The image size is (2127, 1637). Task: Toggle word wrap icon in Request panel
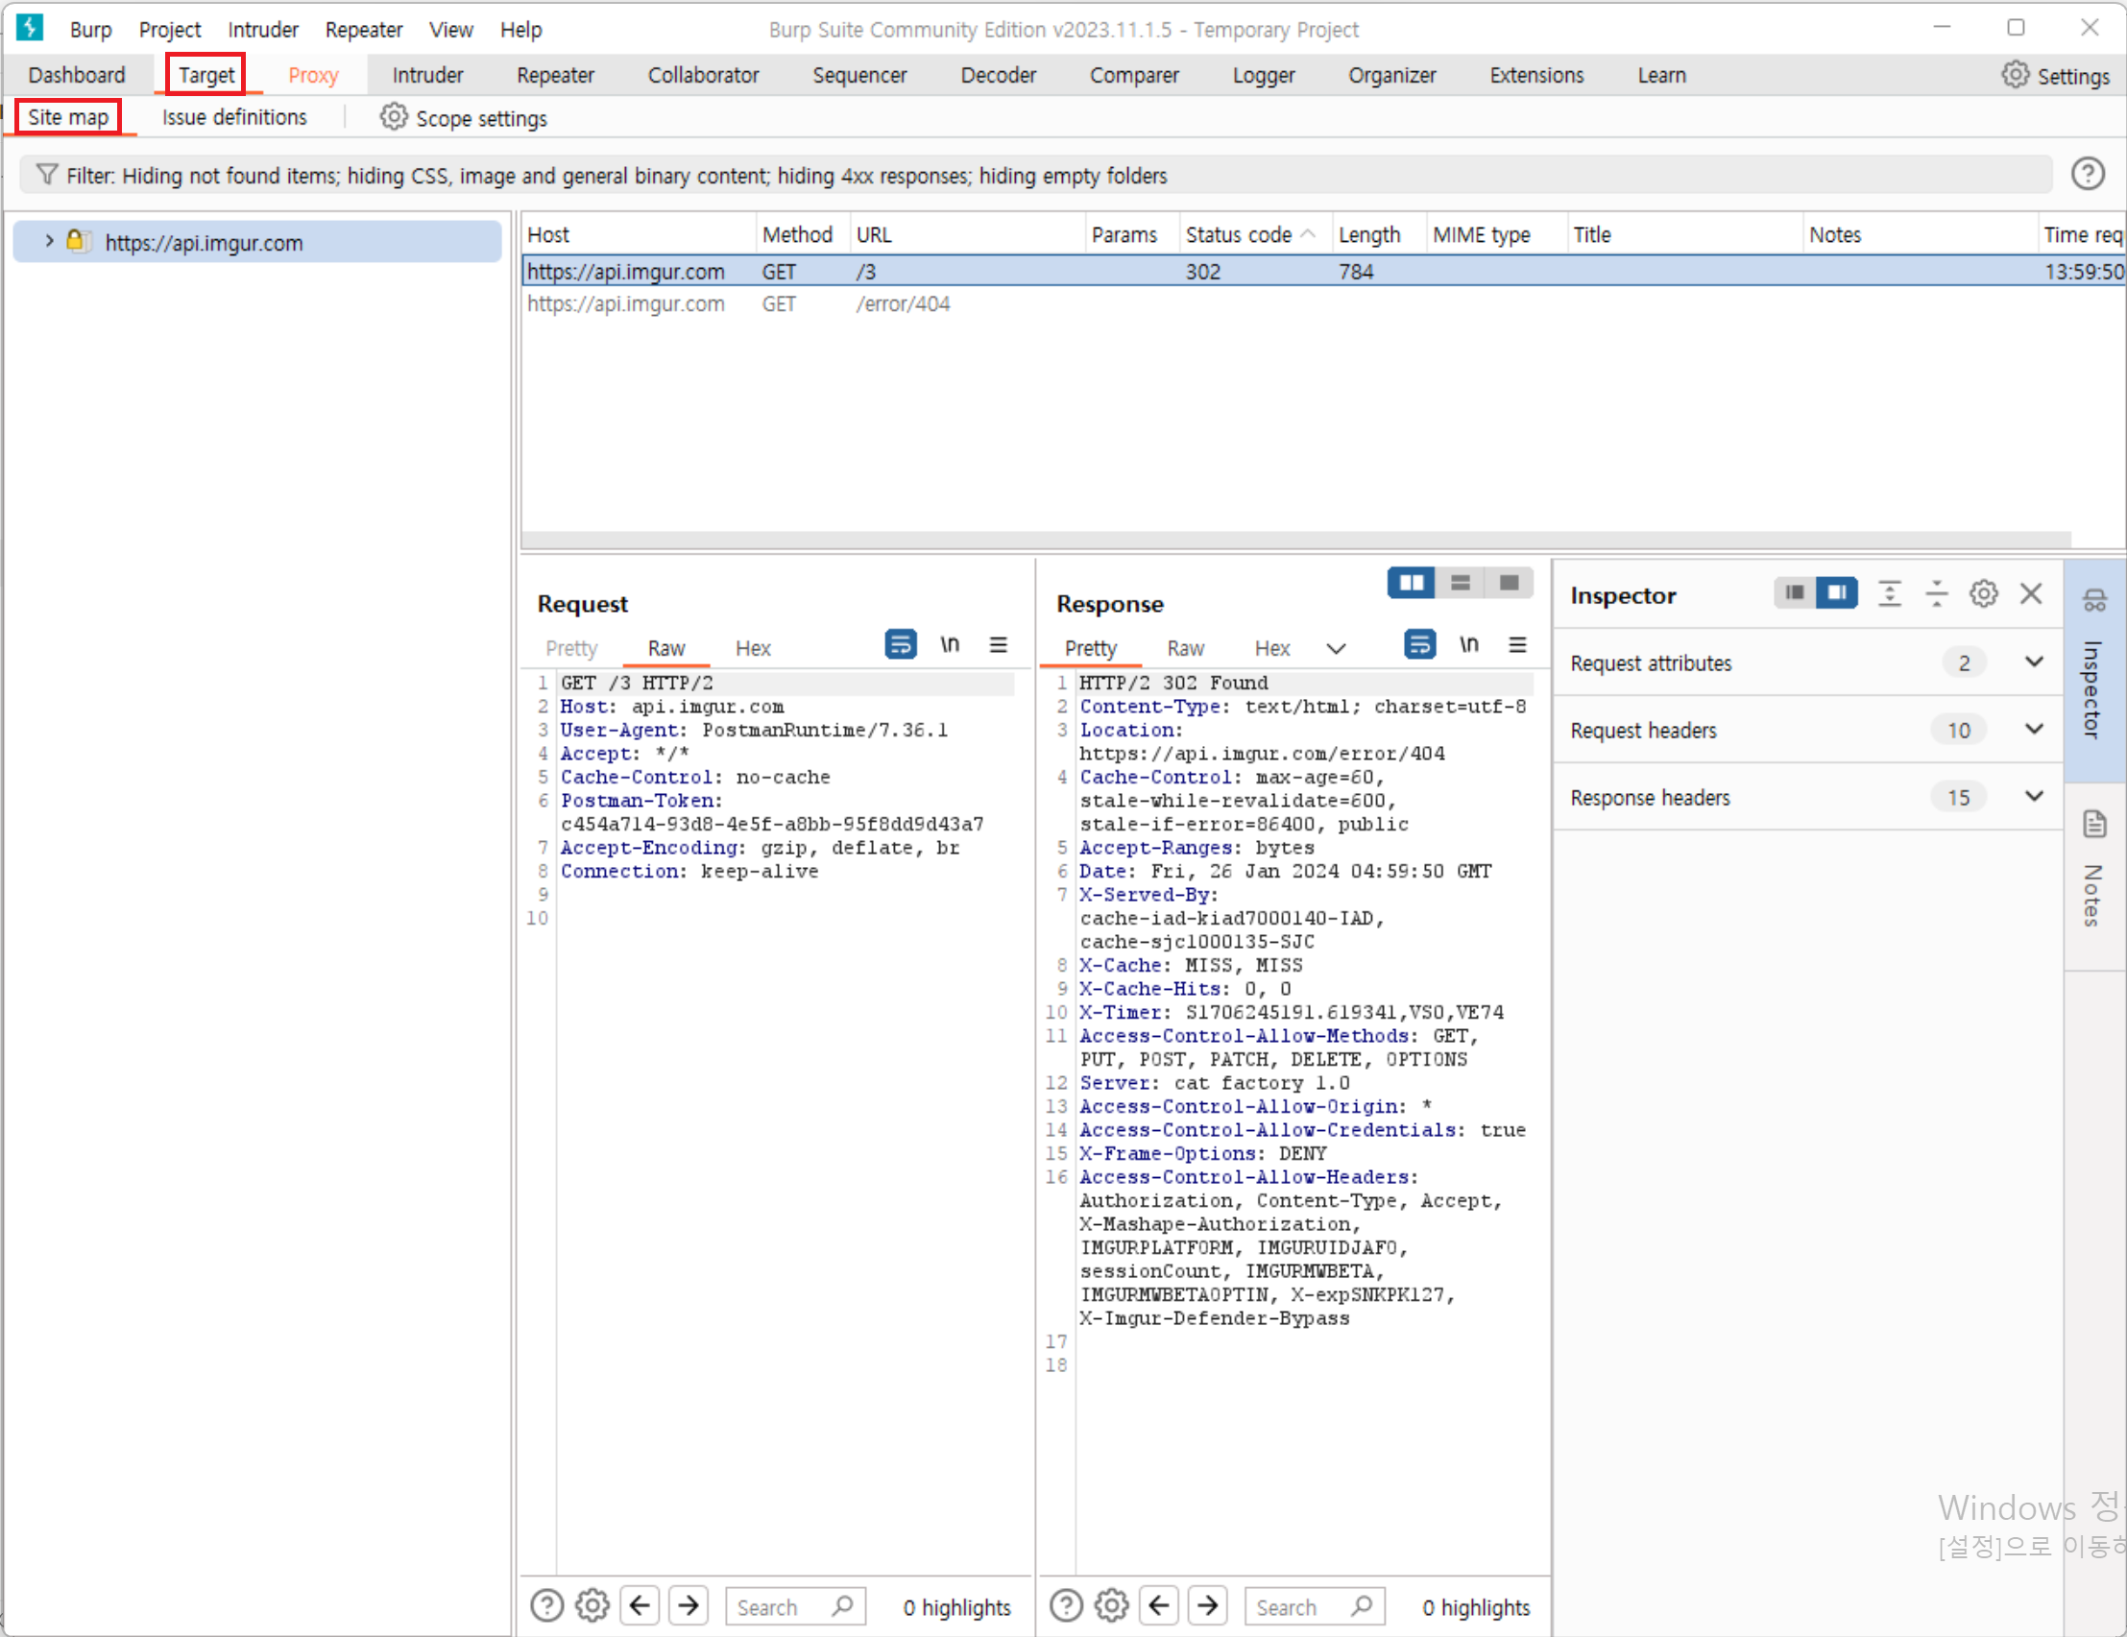900,644
